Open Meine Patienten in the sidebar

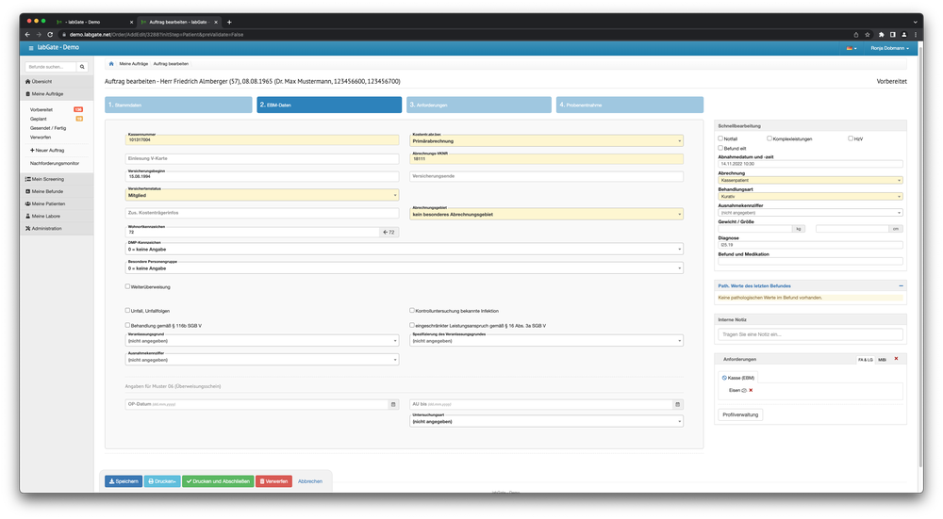[x=47, y=203]
